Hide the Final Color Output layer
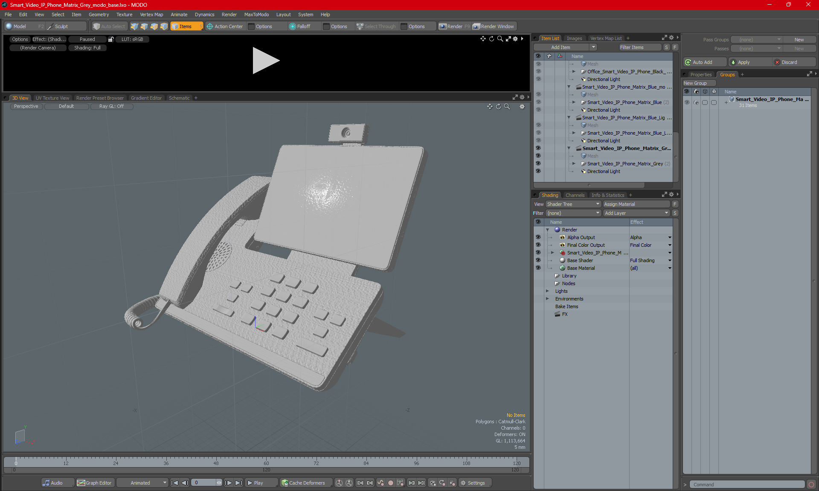This screenshot has height=491, width=819. (538, 245)
